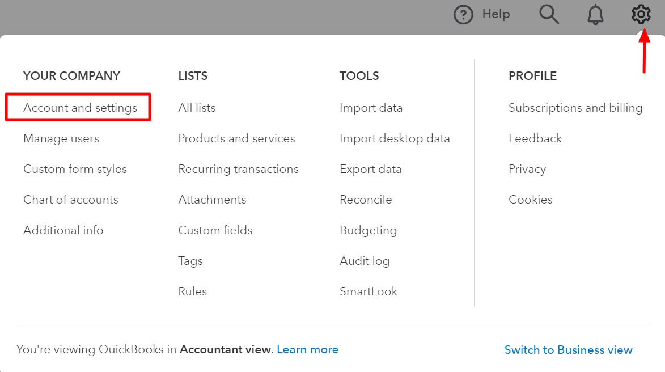Viewport: 665px width, 372px height.
Task: Follow the Learn more link
Action: (307, 349)
